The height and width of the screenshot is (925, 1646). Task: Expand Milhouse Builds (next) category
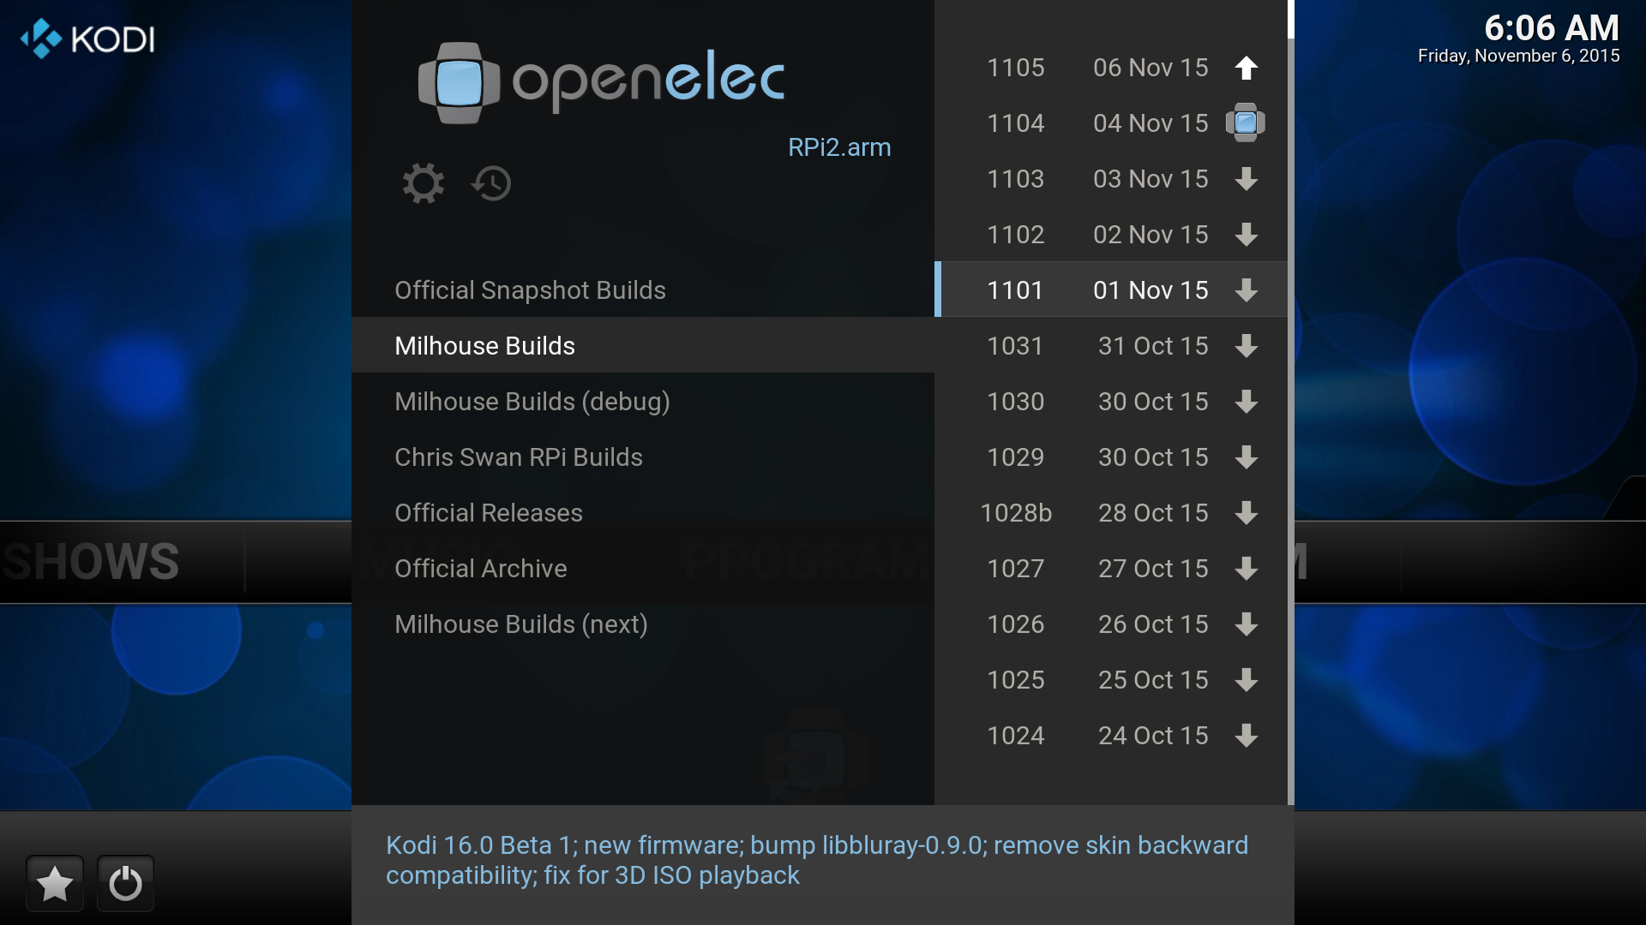521,624
